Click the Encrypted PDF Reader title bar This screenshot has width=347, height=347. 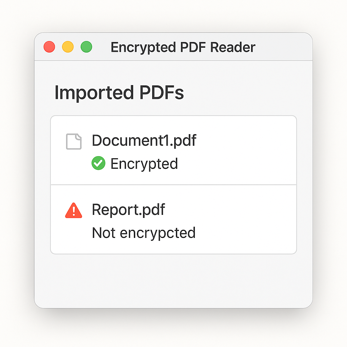[x=183, y=47]
